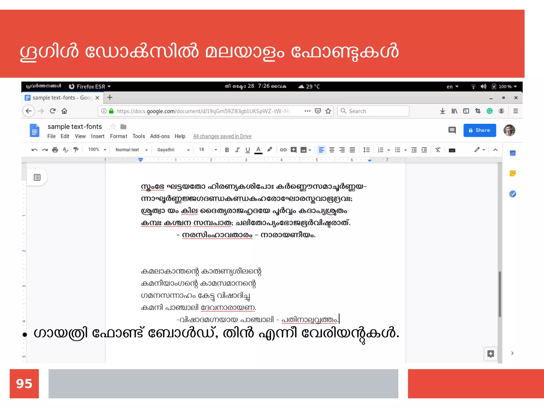Toggle Bold formatting
This screenshot has width=544, height=408.
[x=227, y=150]
